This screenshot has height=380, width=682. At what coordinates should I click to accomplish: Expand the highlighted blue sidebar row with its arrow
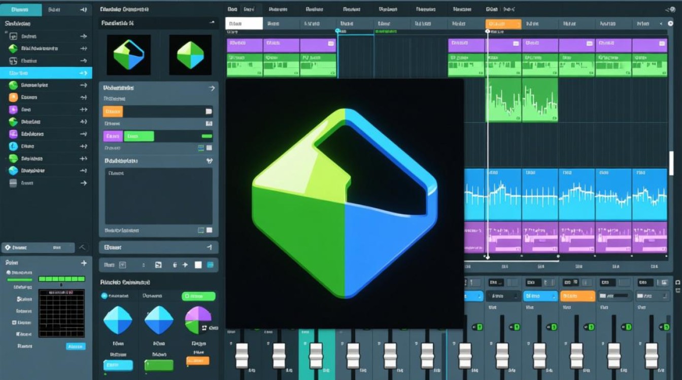(83, 73)
